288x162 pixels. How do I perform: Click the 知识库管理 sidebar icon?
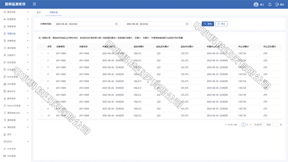point(5,77)
